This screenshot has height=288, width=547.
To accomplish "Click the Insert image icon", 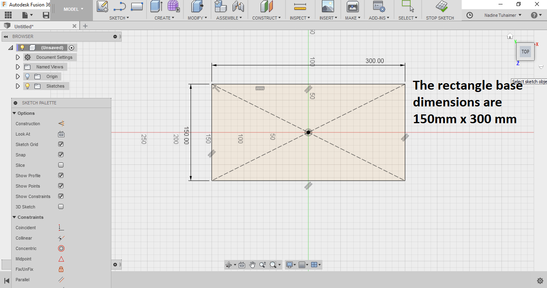I will (328, 6).
